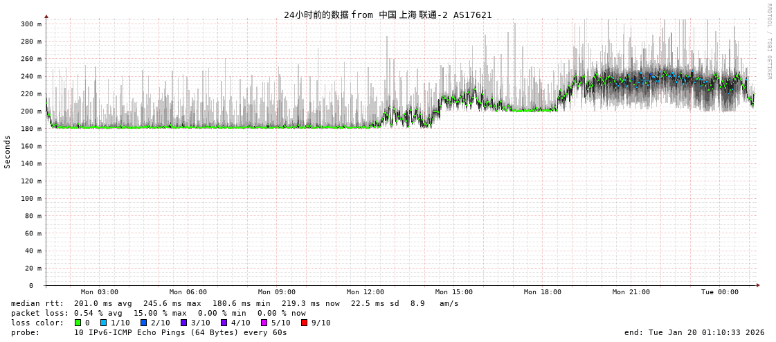Click the green 0 loss color swatch

78,323
